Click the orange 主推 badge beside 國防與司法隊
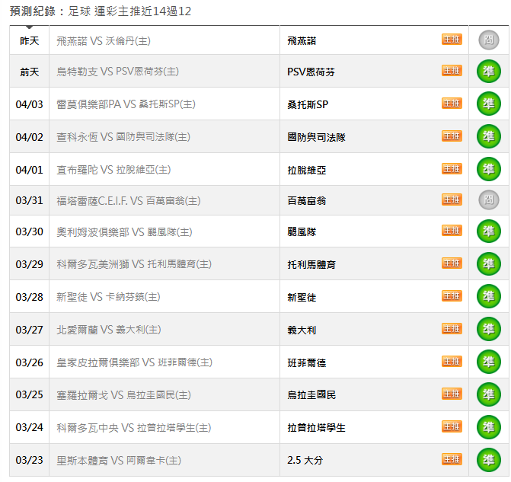Image resolution: width=511 pixels, height=482 pixels. click(452, 136)
